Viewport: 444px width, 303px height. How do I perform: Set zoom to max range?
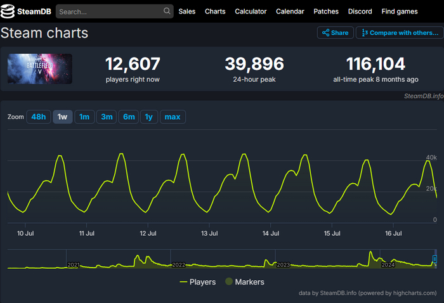tap(173, 117)
